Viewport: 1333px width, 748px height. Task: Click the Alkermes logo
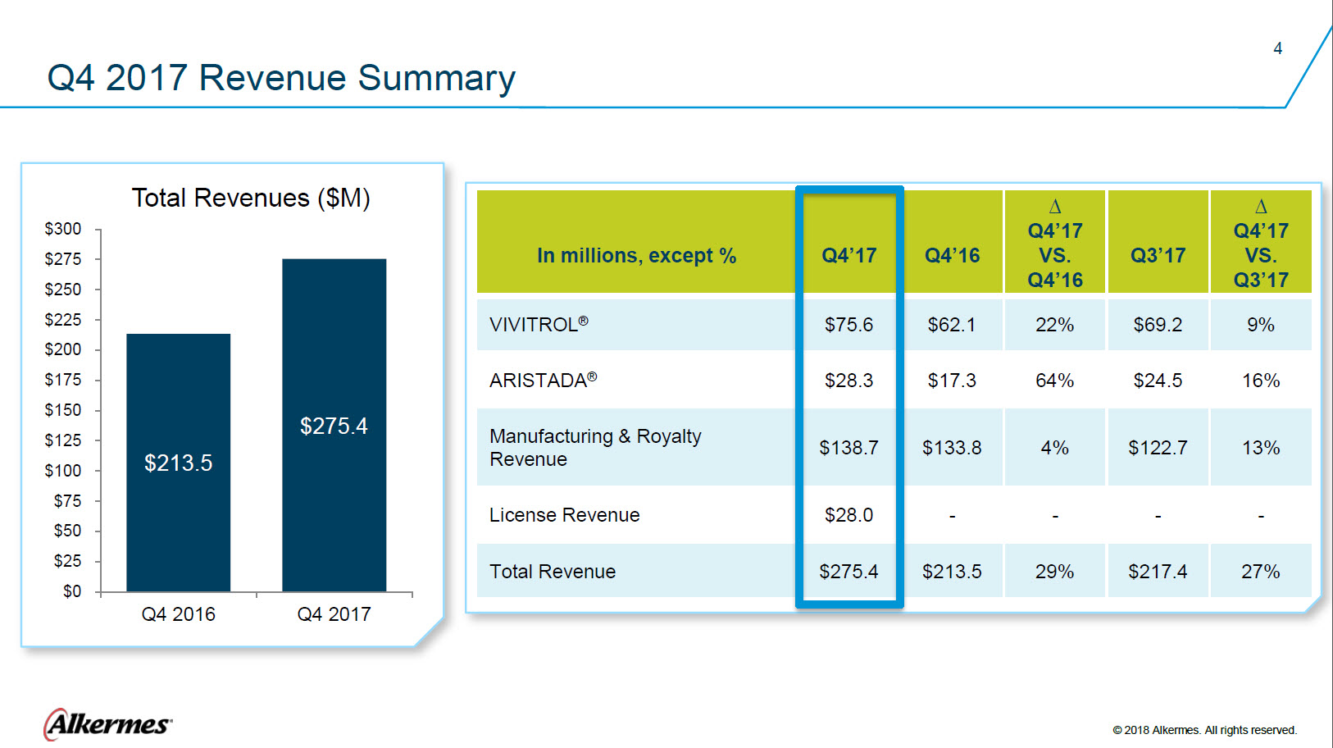[107, 724]
